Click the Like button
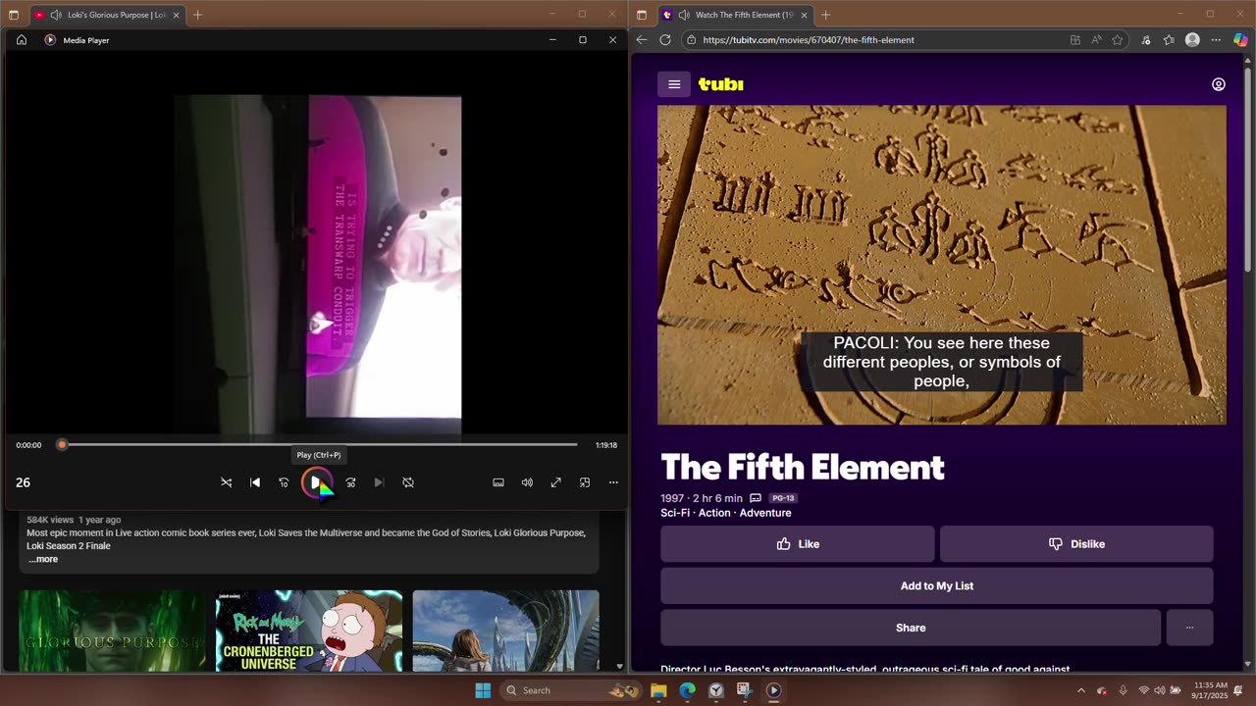1256x706 pixels. click(798, 544)
